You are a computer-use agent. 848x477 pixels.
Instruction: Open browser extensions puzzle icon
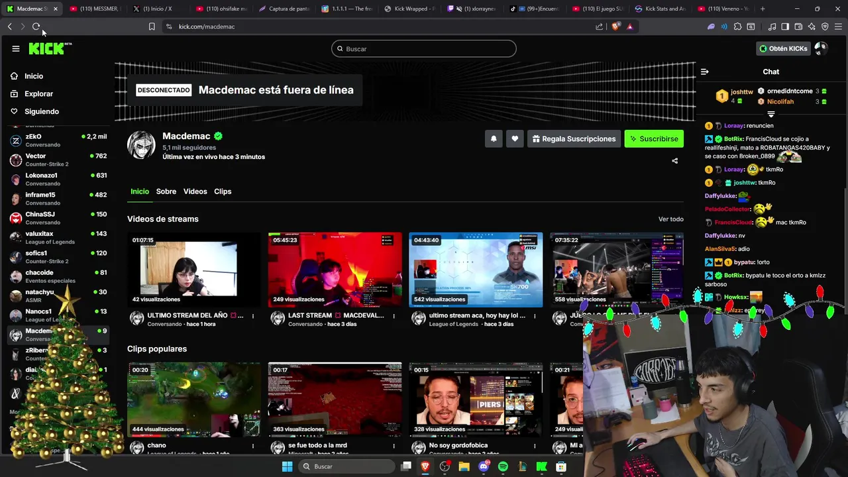click(737, 26)
